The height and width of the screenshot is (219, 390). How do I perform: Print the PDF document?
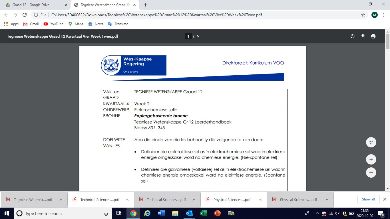373,36
